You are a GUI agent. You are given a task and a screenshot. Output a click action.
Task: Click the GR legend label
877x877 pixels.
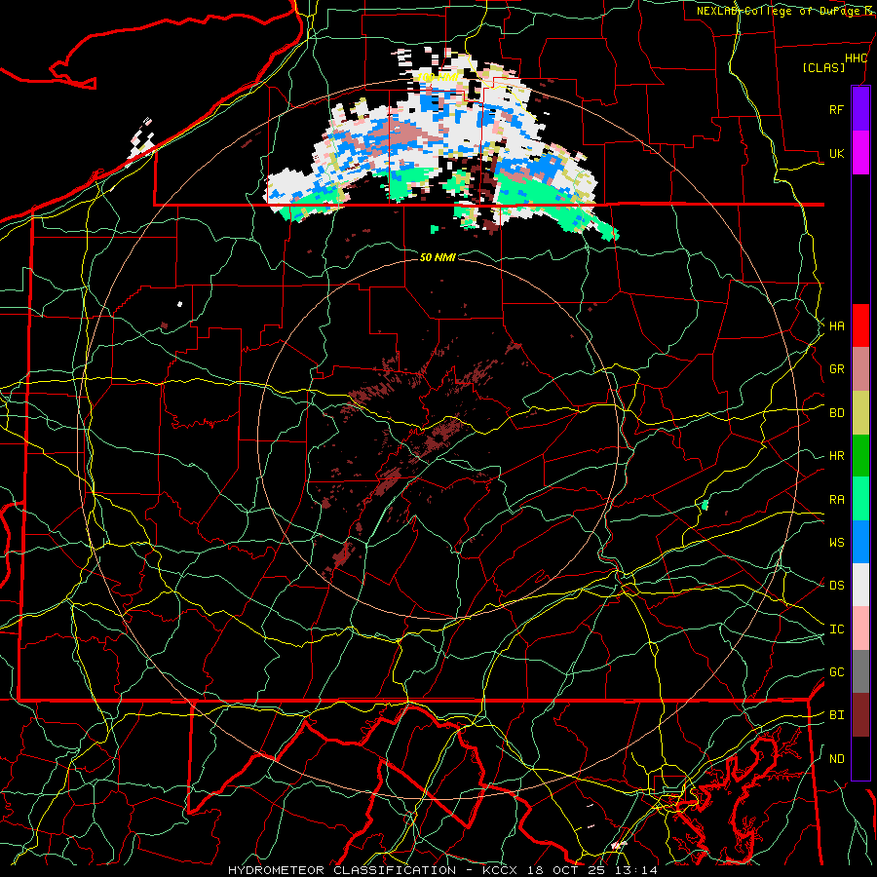(836, 369)
